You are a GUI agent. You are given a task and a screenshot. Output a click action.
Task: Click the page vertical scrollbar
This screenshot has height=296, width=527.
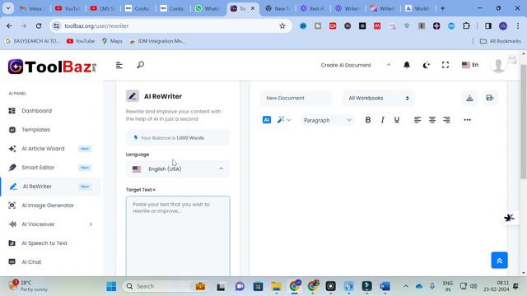tap(524, 123)
